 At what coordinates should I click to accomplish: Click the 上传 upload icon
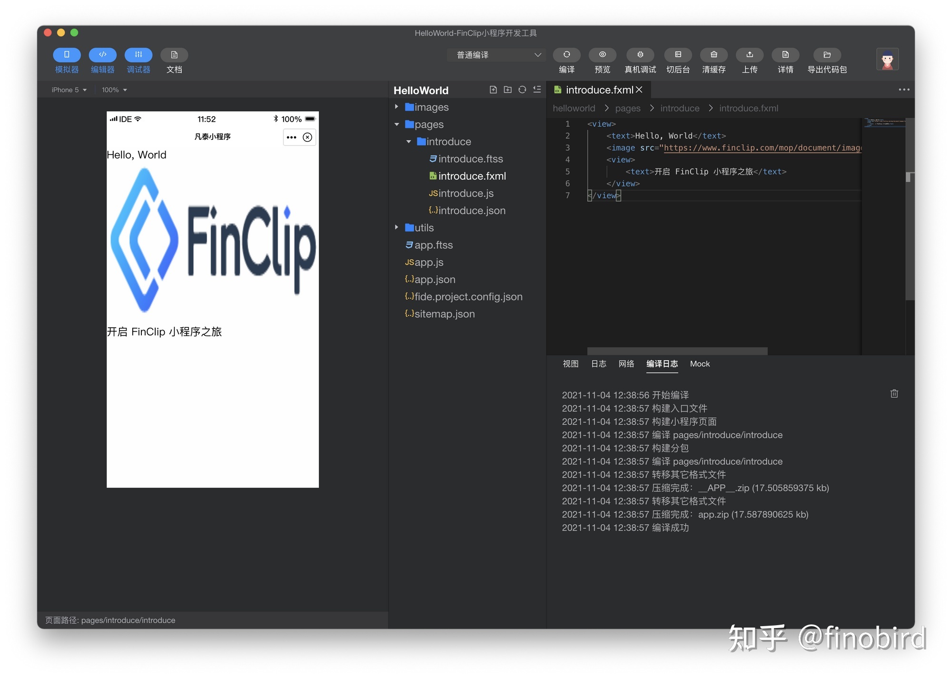click(x=750, y=55)
